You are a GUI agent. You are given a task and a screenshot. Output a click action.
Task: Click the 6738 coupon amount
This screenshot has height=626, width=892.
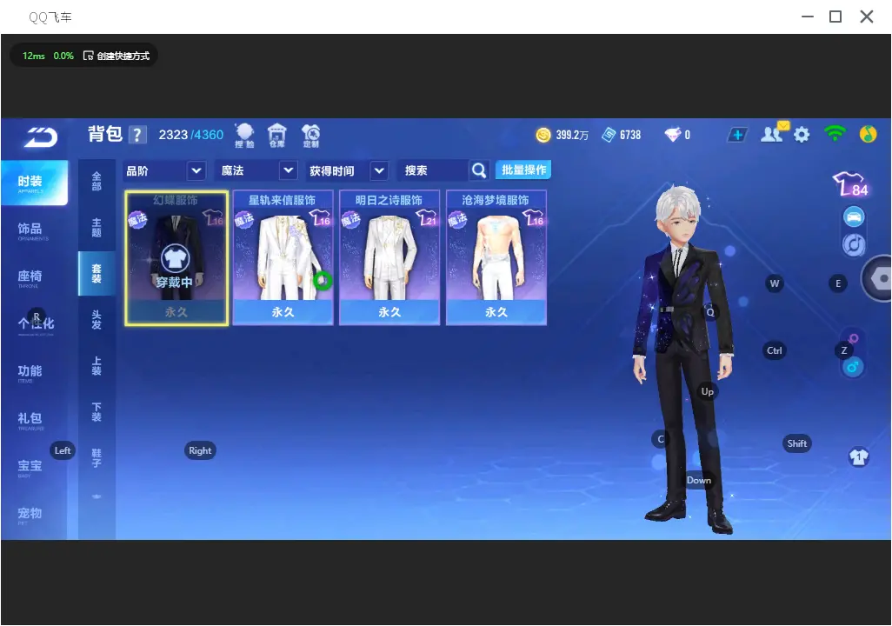(x=630, y=135)
